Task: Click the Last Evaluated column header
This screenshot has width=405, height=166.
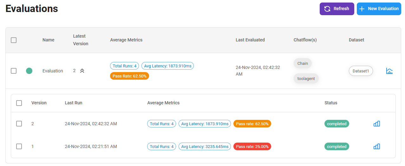Action: pos(250,40)
